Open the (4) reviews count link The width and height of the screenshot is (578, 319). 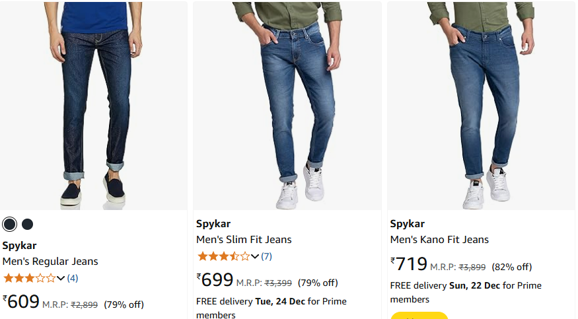pos(73,278)
